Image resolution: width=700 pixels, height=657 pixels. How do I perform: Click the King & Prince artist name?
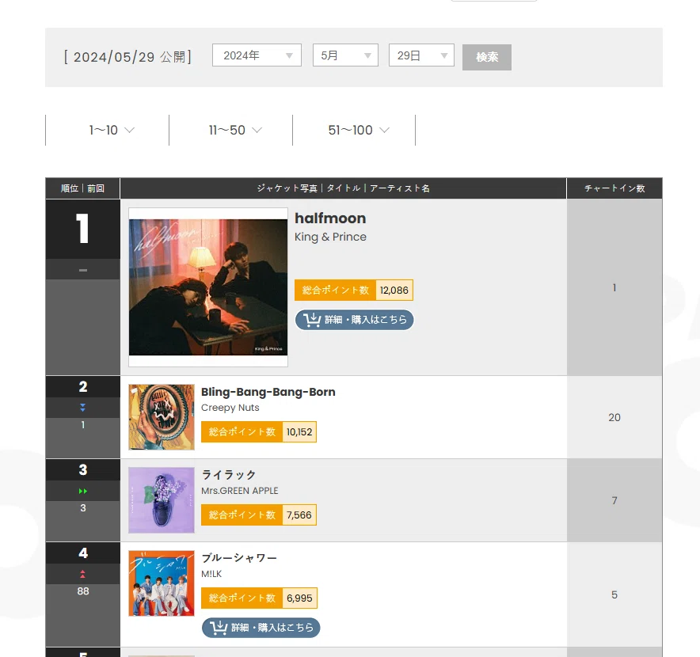pos(330,237)
